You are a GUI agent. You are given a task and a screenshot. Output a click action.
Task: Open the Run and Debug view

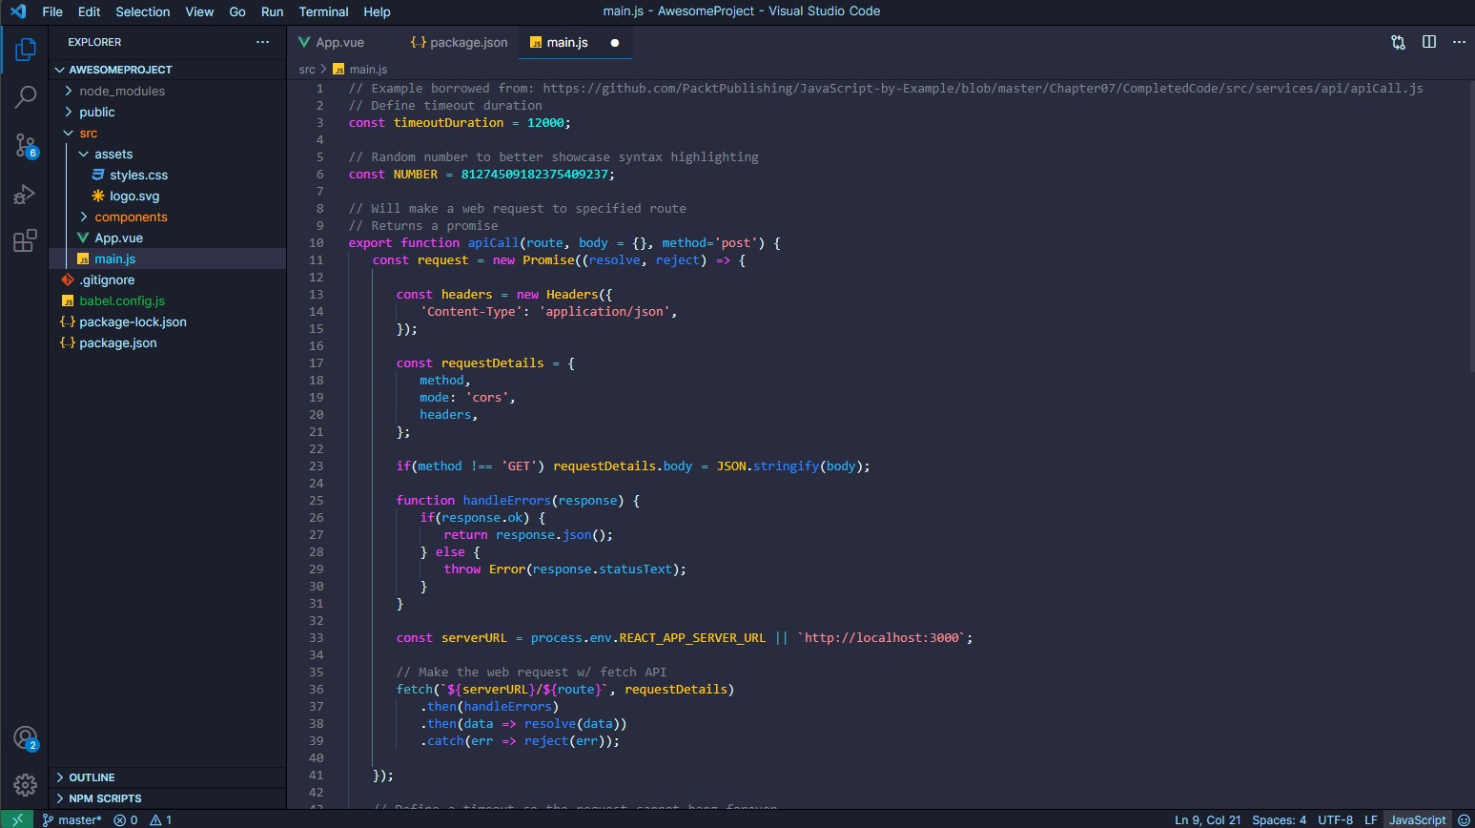(x=25, y=194)
